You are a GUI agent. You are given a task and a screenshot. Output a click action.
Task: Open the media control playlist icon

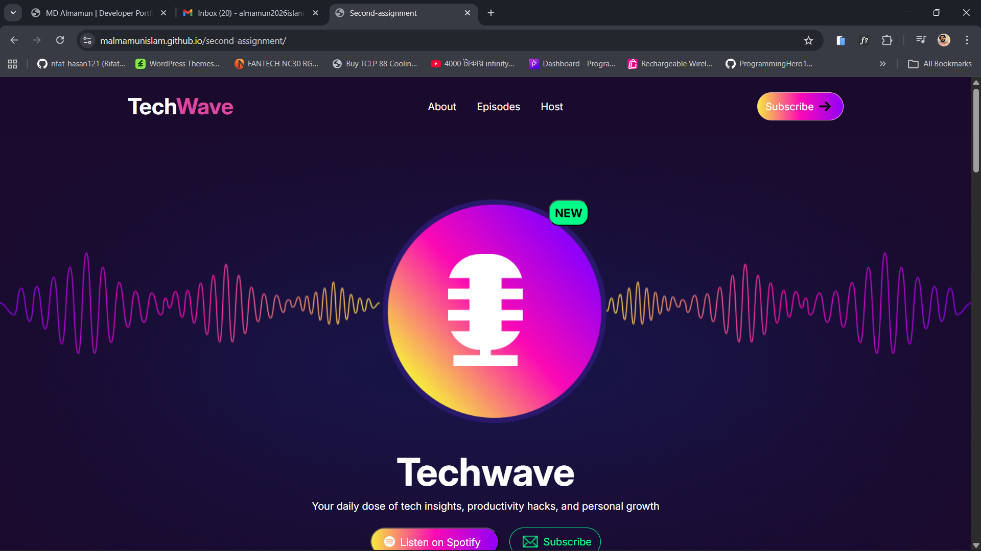pos(921,40)
